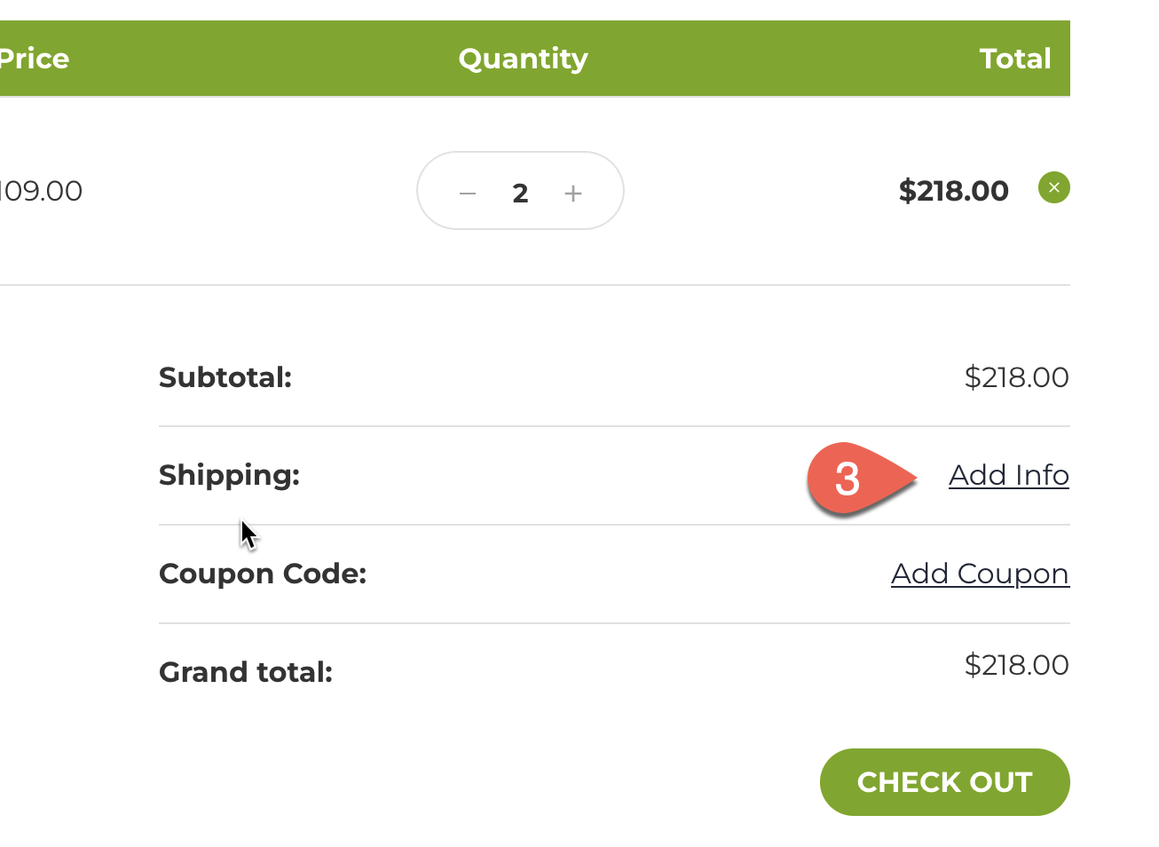The image size is (1159, 847).
Task: Click the Add Coupon link
Action: pos(980,574)
